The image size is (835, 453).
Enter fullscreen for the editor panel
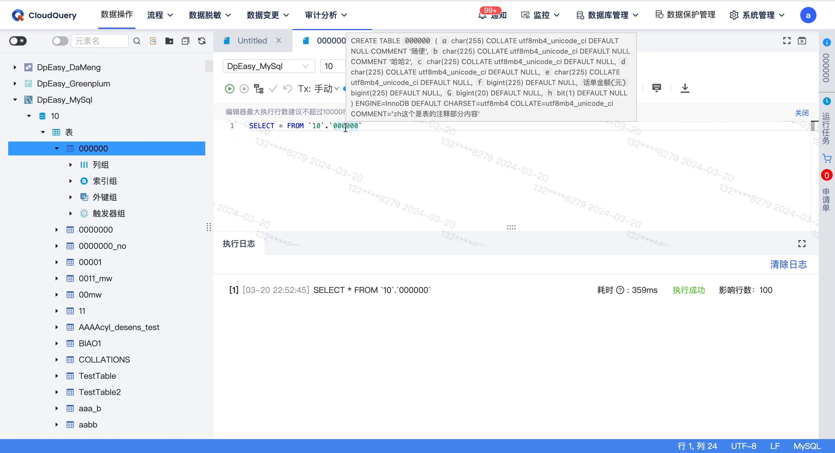click(x=787, y=40)
